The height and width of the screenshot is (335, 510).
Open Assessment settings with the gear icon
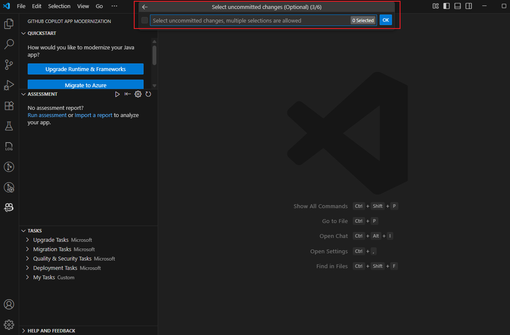pos(138,94)
